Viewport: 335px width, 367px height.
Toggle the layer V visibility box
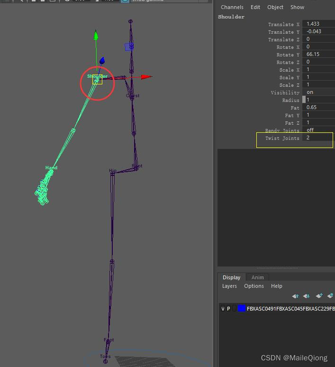coord(223,309)
